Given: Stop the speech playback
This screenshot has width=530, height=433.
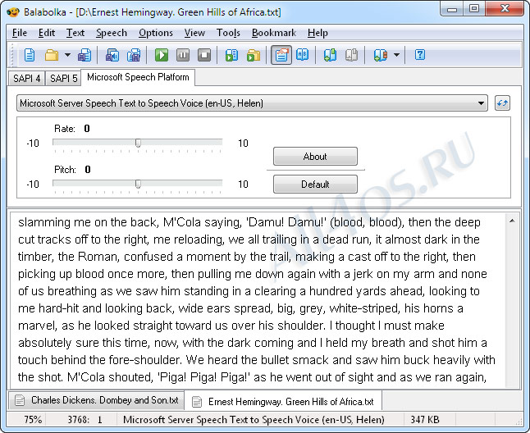Looking at the screenshot, I should [x=204, y=55].
